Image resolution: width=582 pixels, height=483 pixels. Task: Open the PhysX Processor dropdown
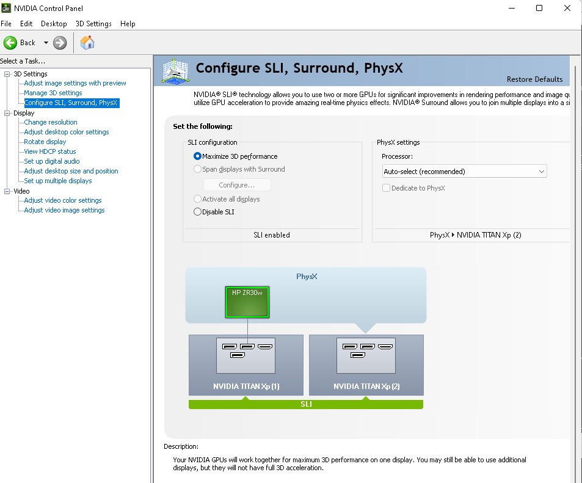click(x=464, y=171)
